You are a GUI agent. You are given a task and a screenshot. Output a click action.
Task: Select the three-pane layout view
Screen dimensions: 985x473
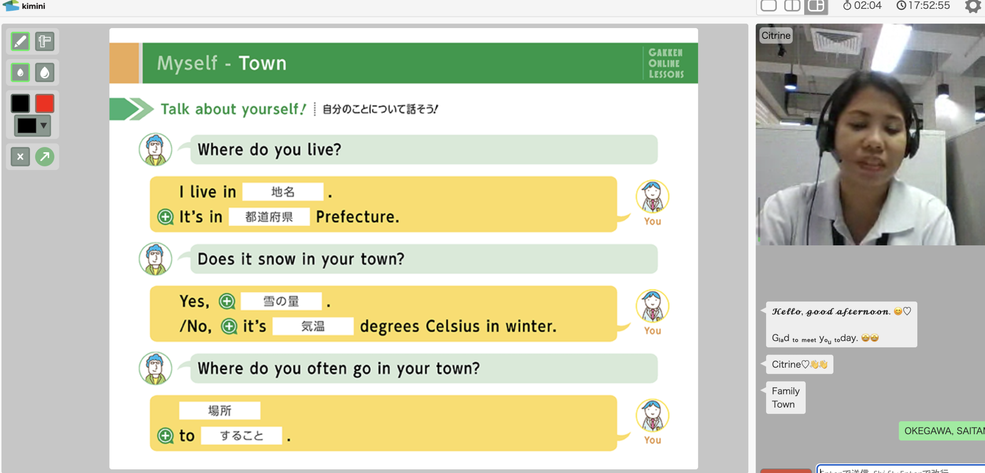point(816,6)
